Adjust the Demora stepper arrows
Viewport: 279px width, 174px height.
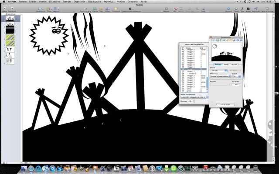(194, 101)
